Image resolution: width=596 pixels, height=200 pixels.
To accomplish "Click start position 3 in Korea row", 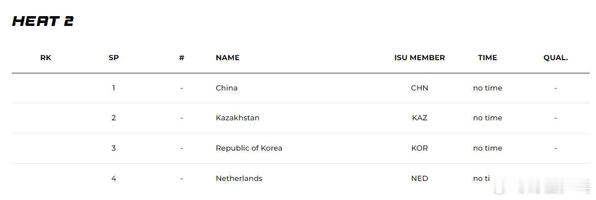I will point(113,148).
